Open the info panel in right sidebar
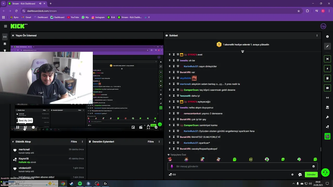 pyautogui.click(x=327, y=36)
